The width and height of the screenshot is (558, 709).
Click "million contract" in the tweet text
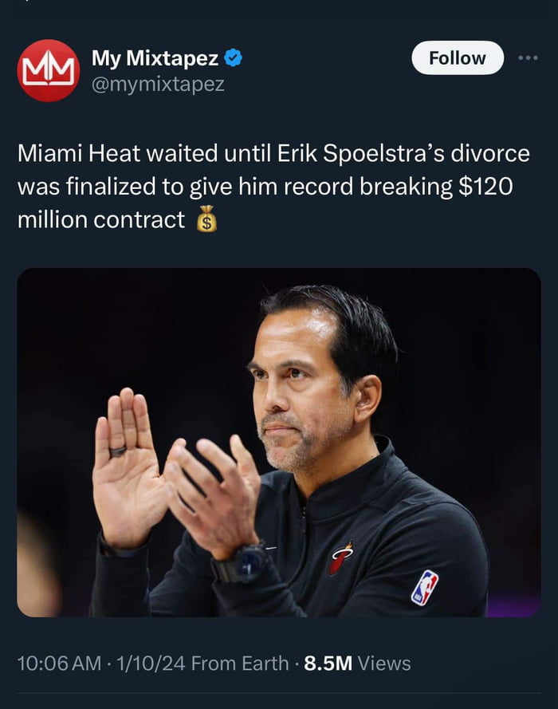(x=101, y=219)
